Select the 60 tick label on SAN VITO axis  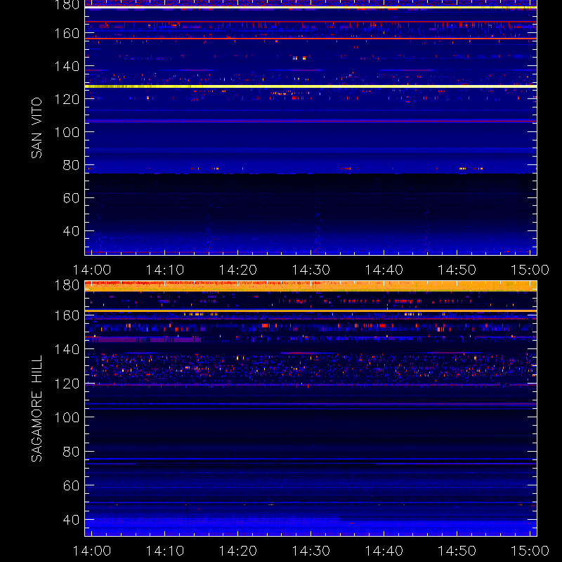[71, 198]
